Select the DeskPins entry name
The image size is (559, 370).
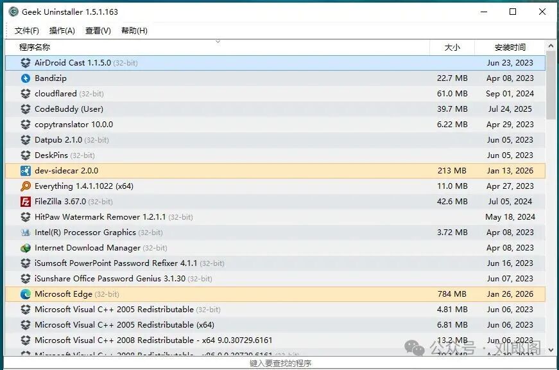point(51,155)
